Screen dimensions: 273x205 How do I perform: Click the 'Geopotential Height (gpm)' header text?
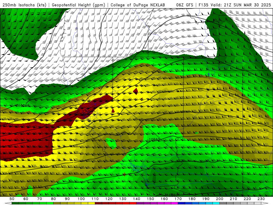click(x=78, y=5)
